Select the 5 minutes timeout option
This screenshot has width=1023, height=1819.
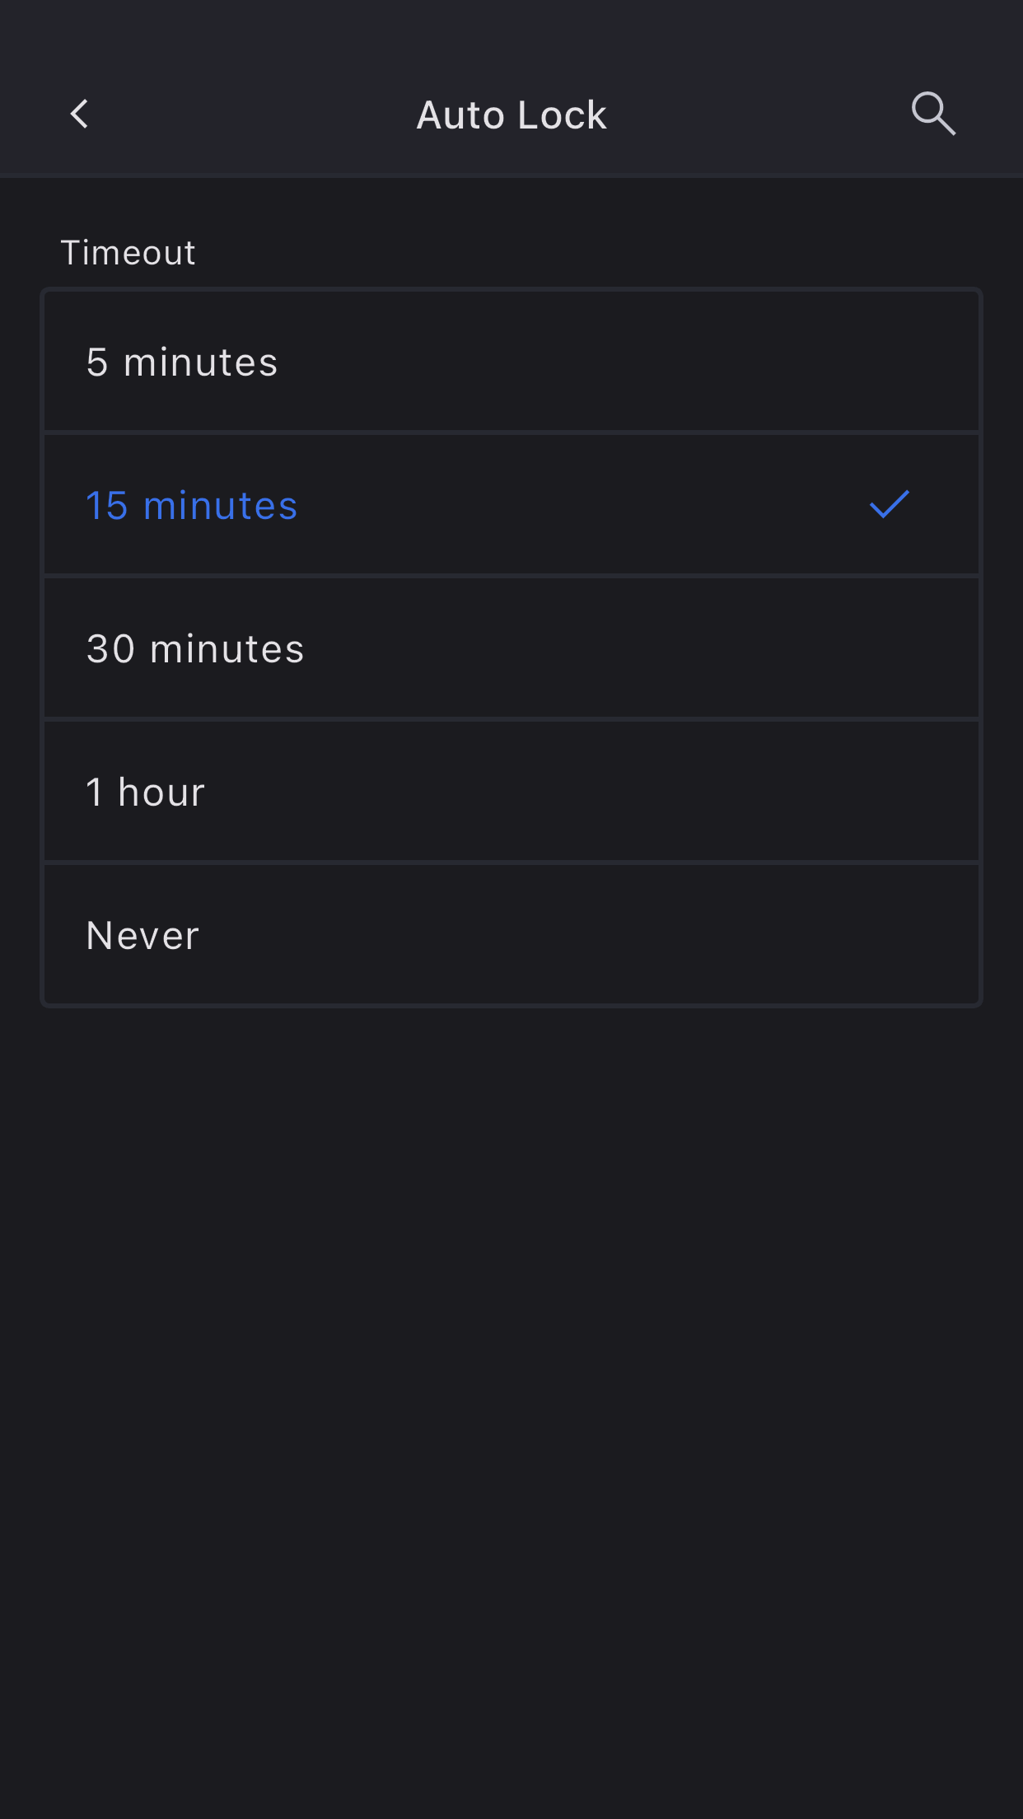pos(511,362)
